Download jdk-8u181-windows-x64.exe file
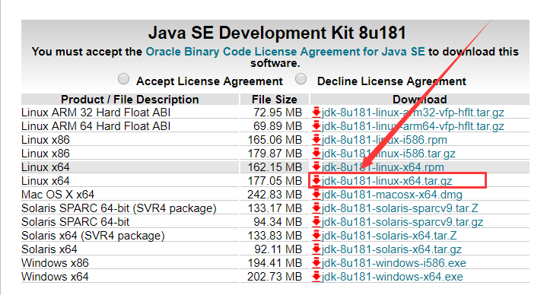 click(392, 277)
